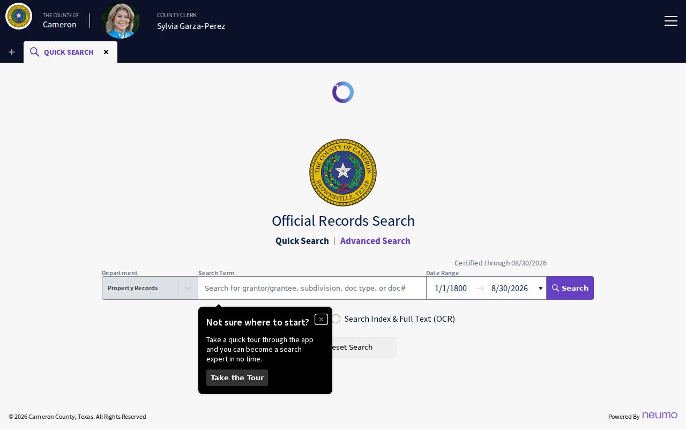This screenshot has height=429, width=686.
Task: Close the Quick Search tab
Action: (106, 52)
